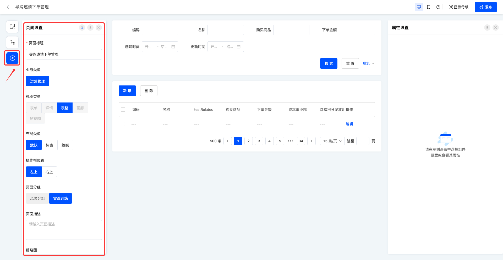The image size is (503, 260).
Task: Click the 编辑 link in table row
Action: [349, 124]
